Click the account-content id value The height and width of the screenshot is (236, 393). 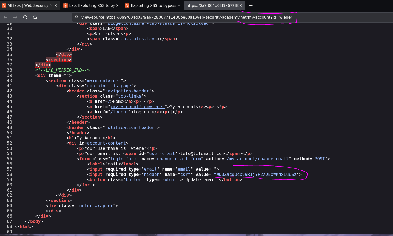point(106,143)
